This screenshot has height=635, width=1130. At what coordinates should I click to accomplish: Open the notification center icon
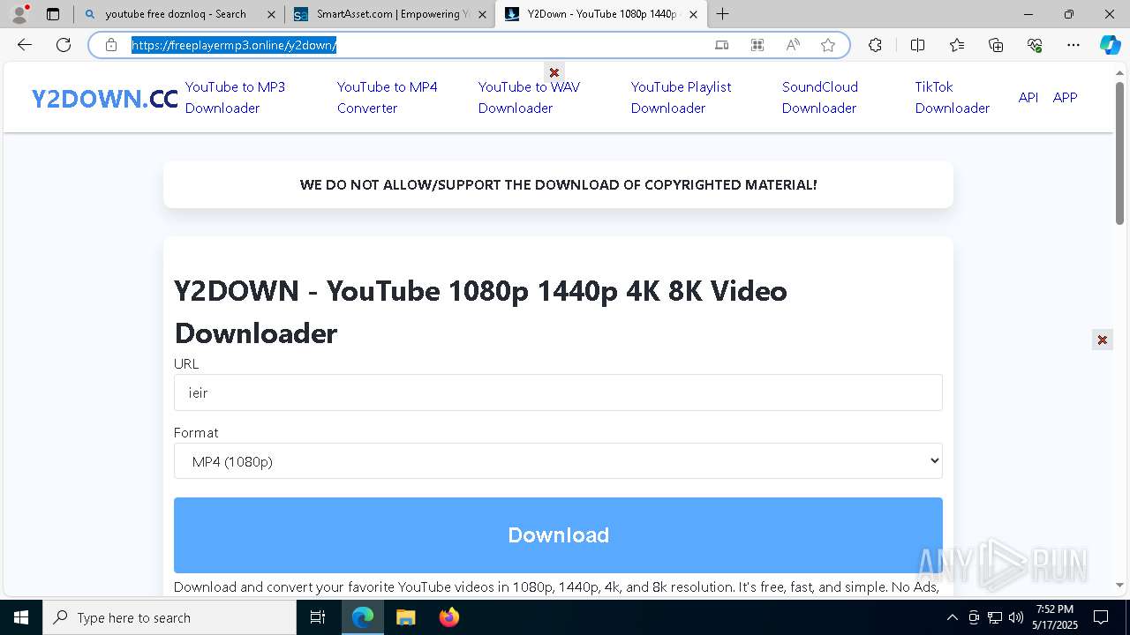(x=1101, y=617)
